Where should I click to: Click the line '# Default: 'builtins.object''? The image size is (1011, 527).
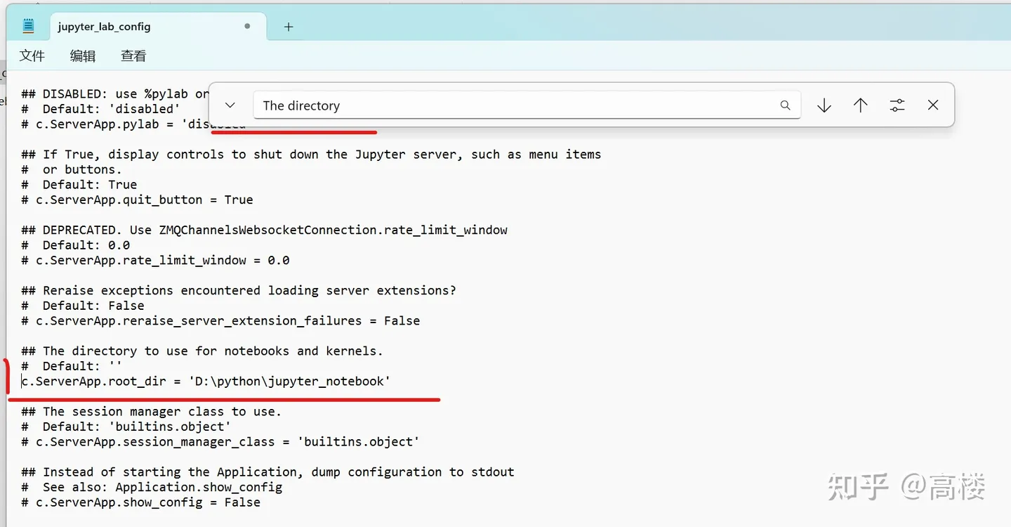[126, 427]
